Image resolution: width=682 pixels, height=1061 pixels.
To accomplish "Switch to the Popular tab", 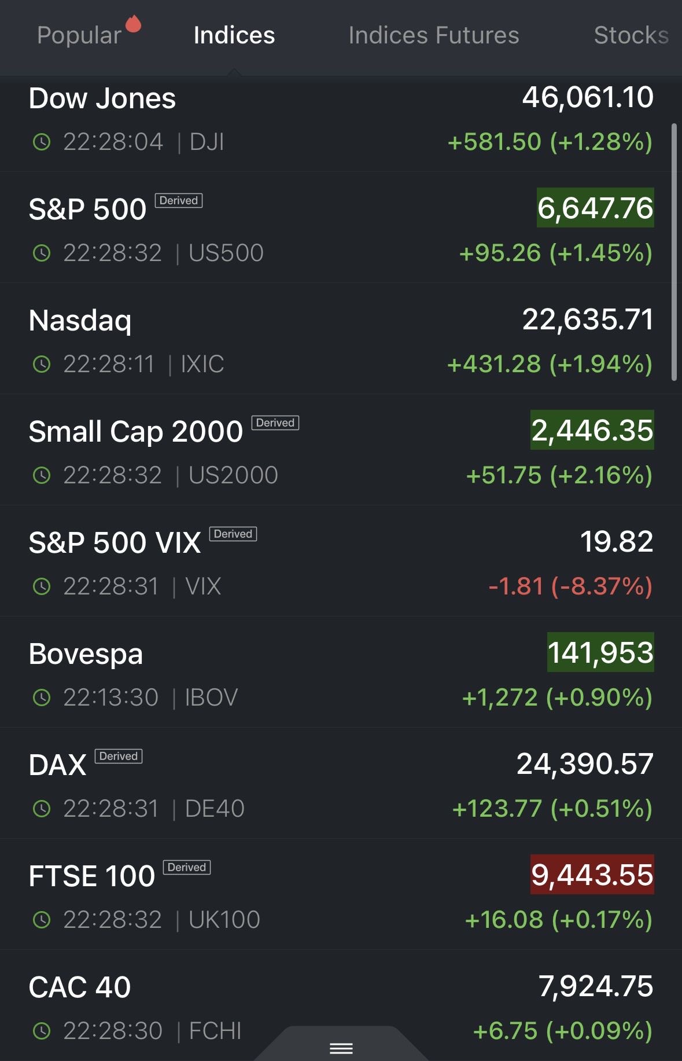I will point(79,35).
